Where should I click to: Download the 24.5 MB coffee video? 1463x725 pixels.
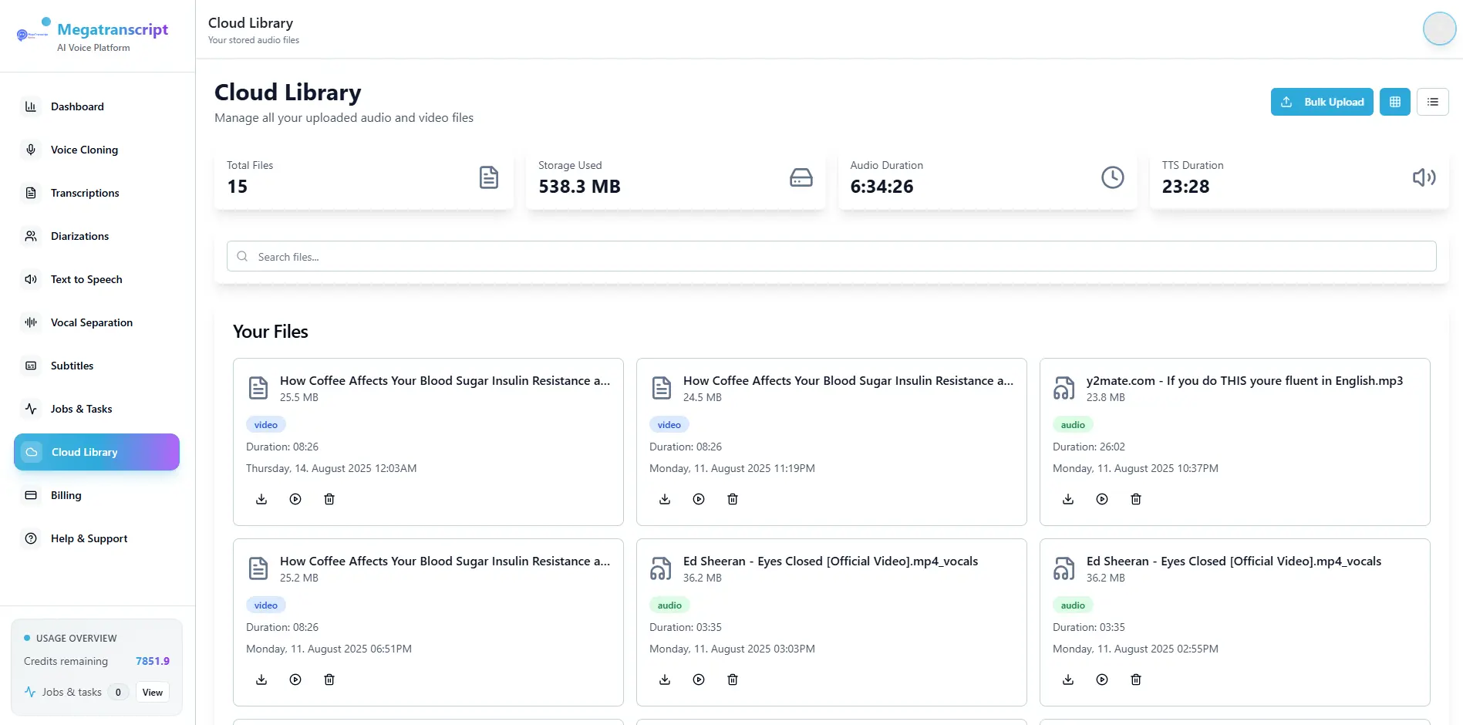tap(665, 499)
